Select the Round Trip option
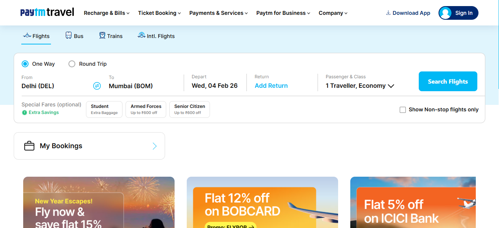499x228 pixels. [x=72, y=64]
